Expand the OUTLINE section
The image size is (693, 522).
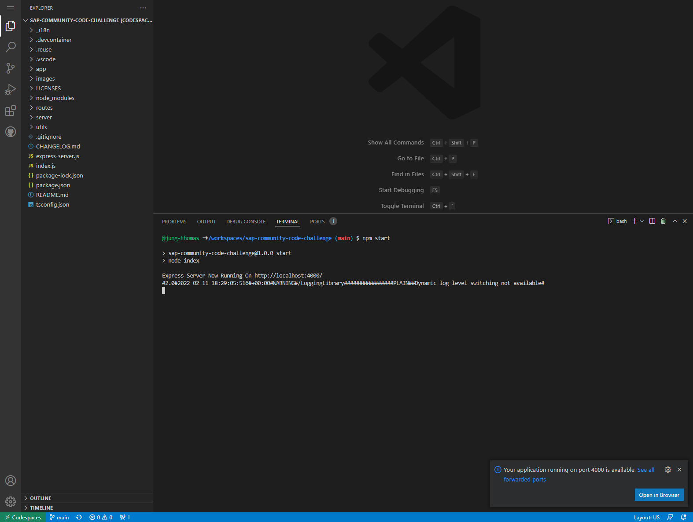pos(87,498)
